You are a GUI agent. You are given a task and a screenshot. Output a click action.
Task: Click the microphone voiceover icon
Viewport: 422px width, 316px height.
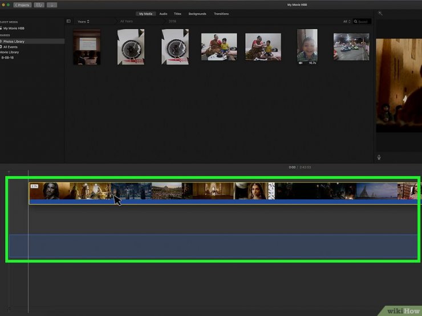(x=379, y=158)
